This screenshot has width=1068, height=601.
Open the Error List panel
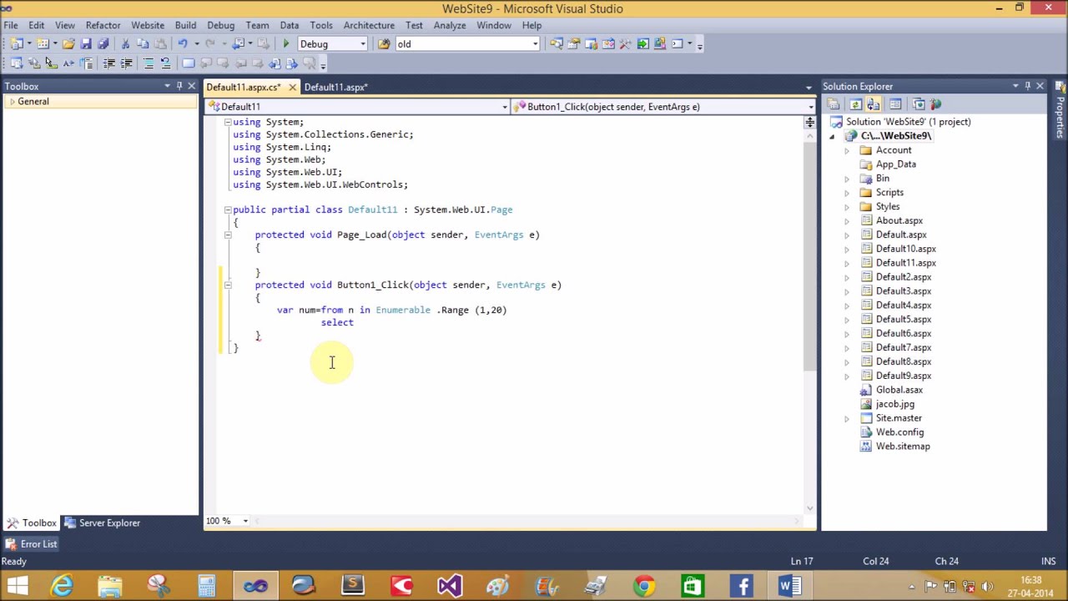31,544
